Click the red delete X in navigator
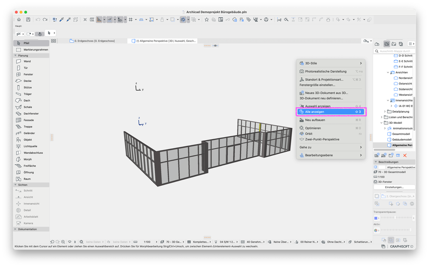The image size is (429, 267). (x=405, y=155)
